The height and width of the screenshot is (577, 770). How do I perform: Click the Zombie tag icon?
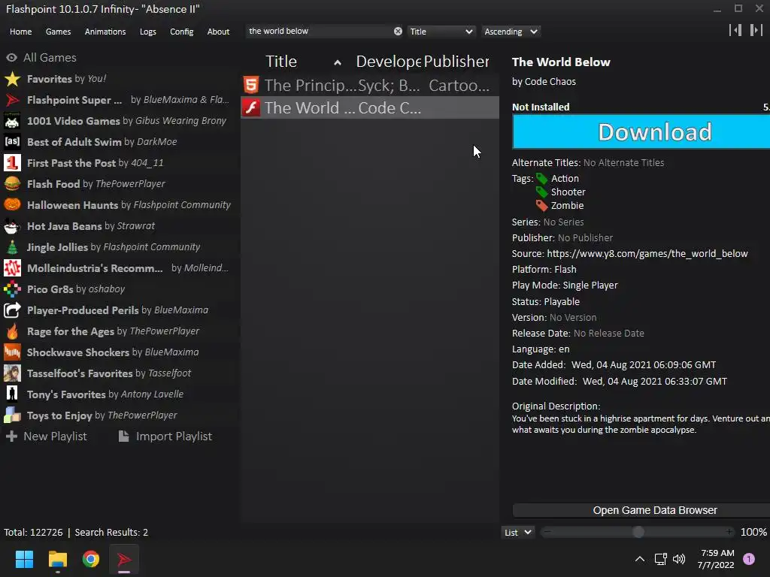click(x=541, y=206)
